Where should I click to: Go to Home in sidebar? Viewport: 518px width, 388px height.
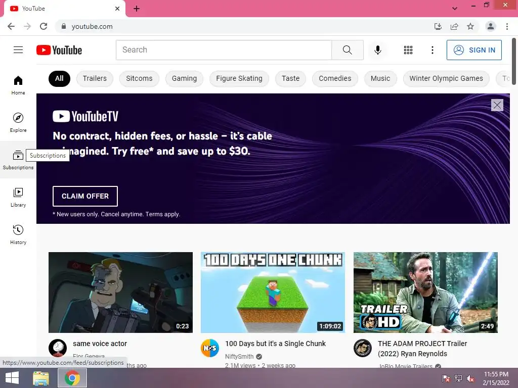18,85
